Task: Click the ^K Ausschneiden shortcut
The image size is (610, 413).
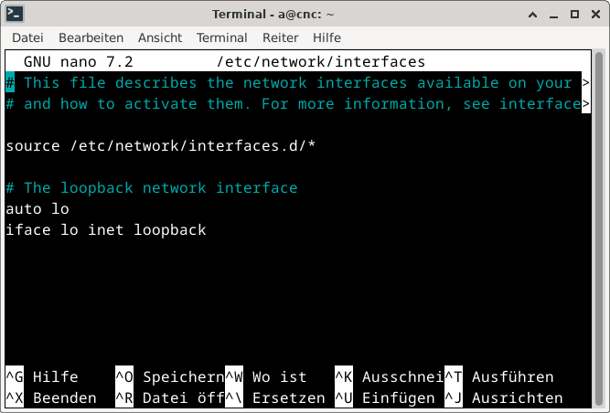Action: 390,376
